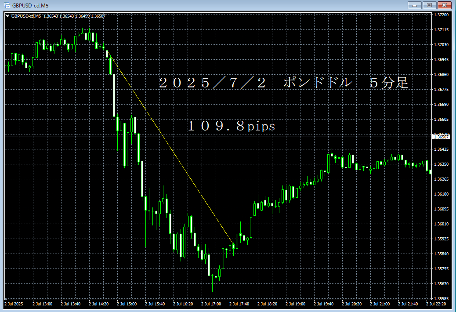
Task: Click price scale value 1.35585
Action: [x=441, y=299]
